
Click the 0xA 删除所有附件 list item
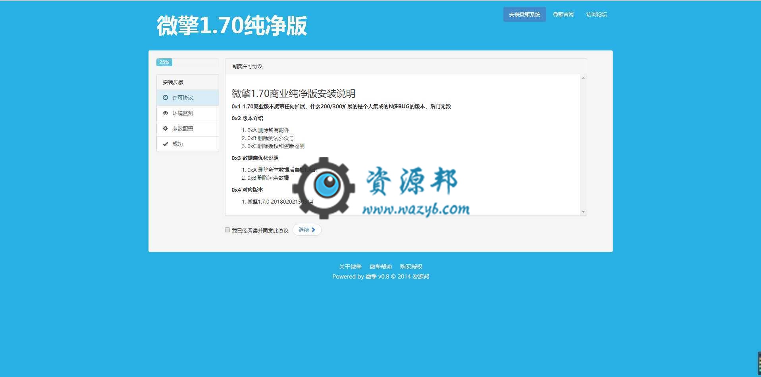click(268, 130)
